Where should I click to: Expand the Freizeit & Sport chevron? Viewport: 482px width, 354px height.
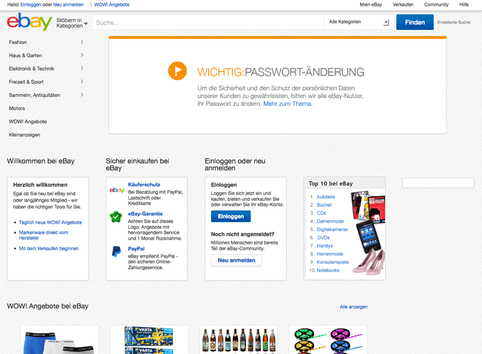coord(82,81)
